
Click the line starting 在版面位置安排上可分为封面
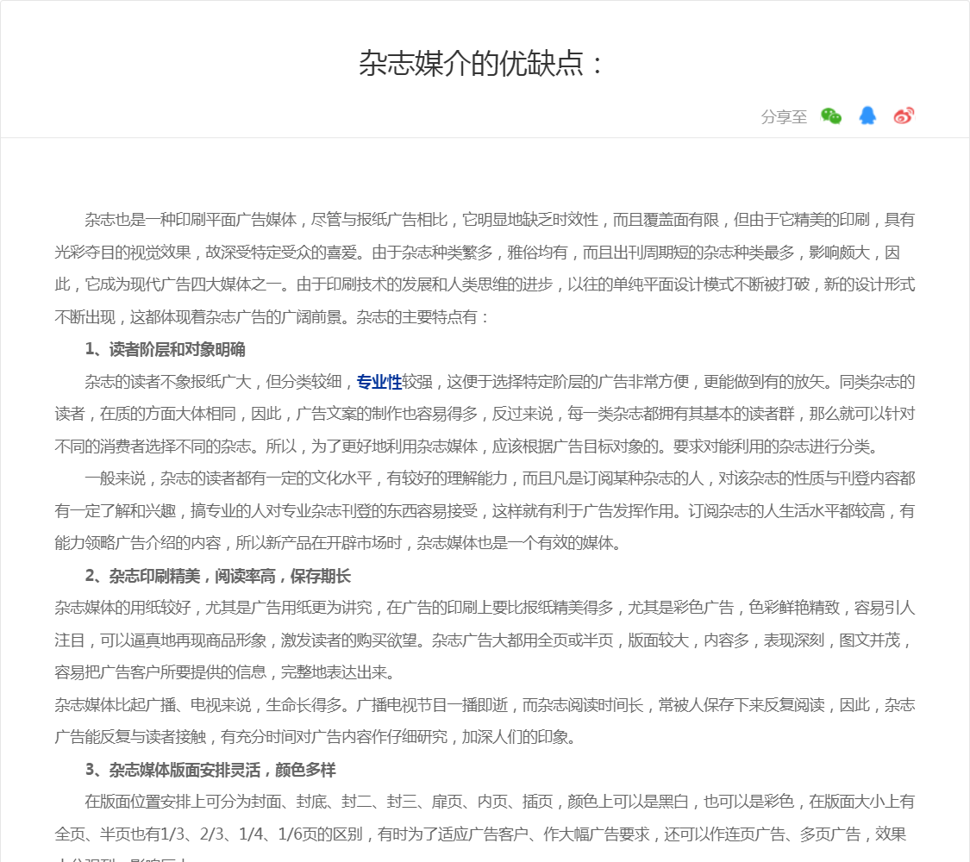(500, 802)
